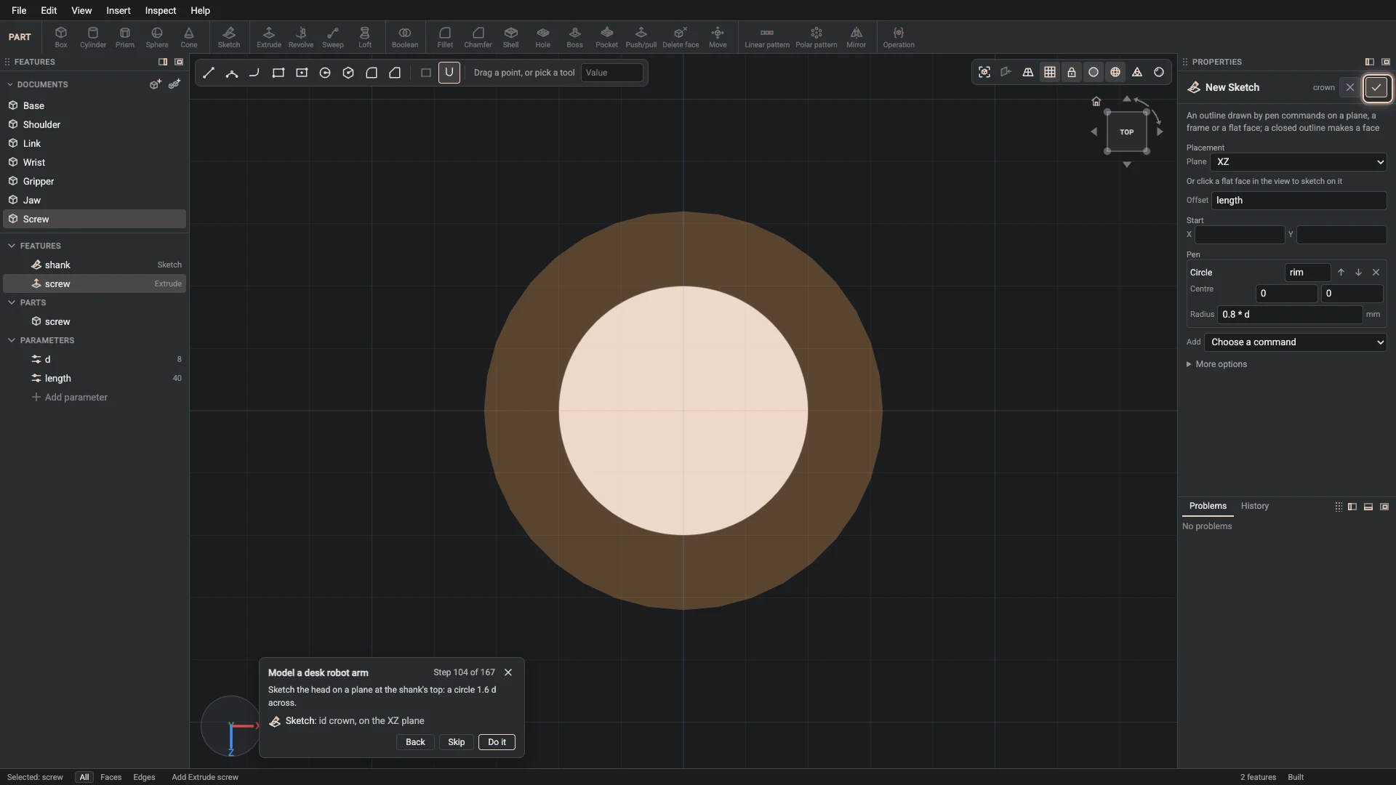Select the Loft tool
Viewport: 1396px width, 785px height.
click(364, 37)
